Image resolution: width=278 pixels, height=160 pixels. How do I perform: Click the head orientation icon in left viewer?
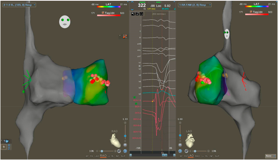[65, 21]
